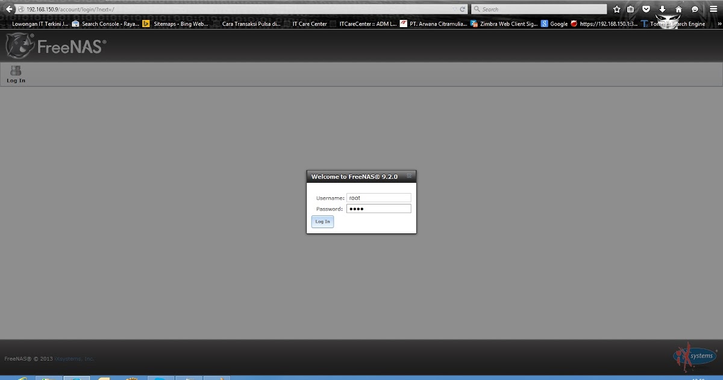Reload the page with the refresh icon

[x=463, y=9]
